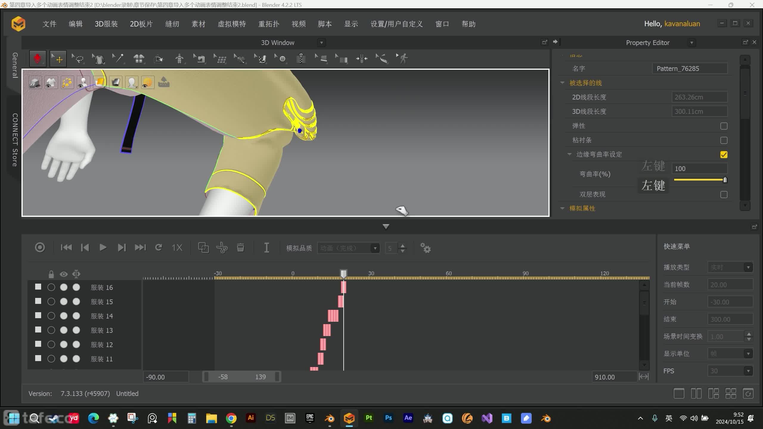Open Photoshop from the Windows taskbar

pos(388,418)
